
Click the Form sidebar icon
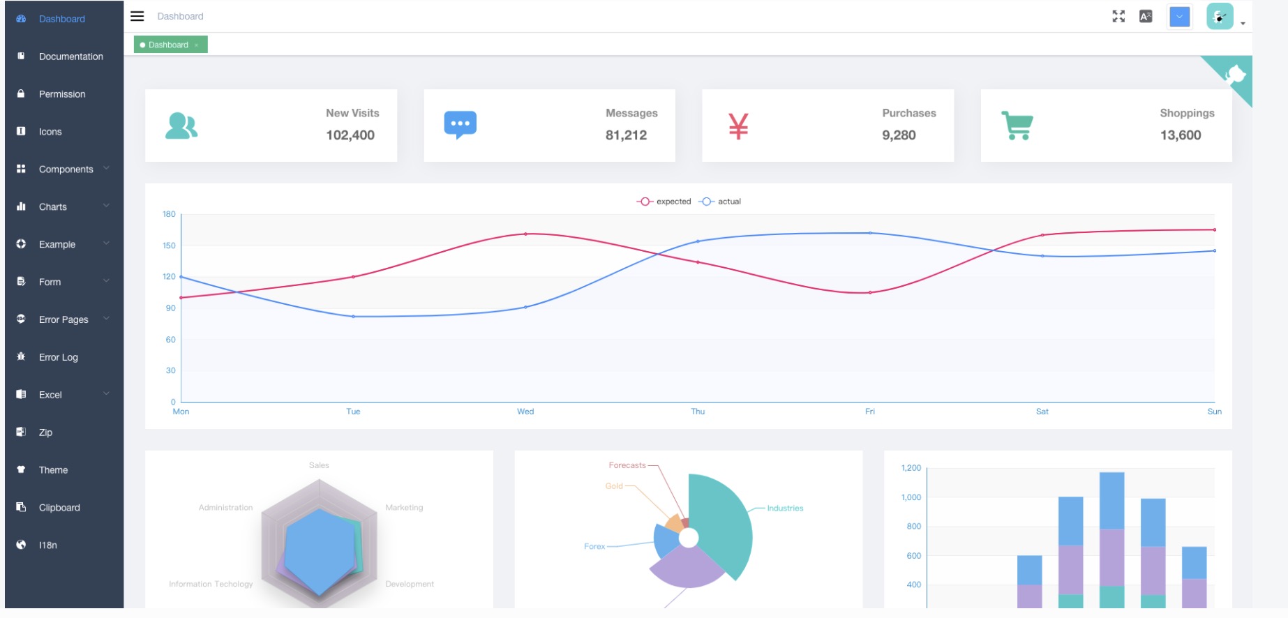pos(21,282)
